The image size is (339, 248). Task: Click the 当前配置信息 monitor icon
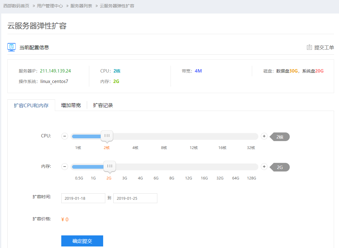click(12, 47)
